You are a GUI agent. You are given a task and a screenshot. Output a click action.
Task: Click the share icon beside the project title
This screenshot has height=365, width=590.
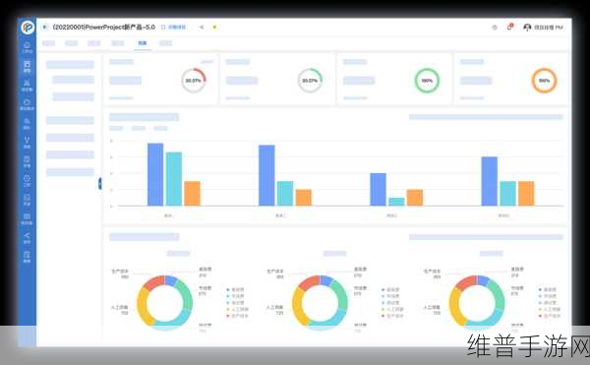pyautogui.click(x=202, y=28)
